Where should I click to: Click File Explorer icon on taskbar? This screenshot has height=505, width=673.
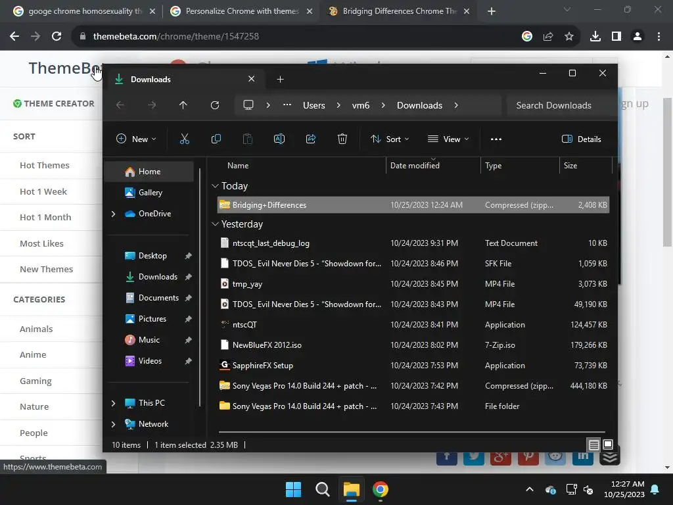351,489
